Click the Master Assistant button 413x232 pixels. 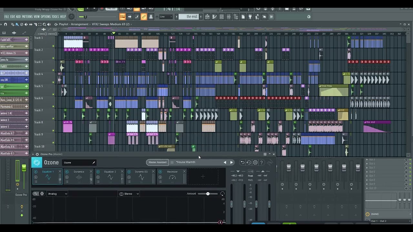(x=157, y=162)
